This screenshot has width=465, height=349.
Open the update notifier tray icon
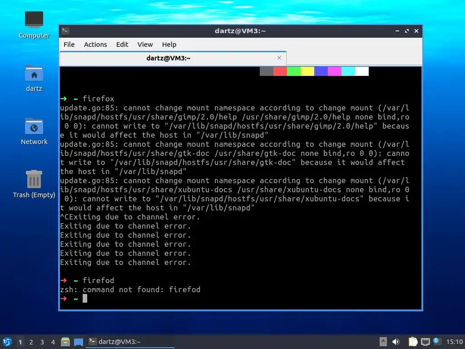point(437,341)
